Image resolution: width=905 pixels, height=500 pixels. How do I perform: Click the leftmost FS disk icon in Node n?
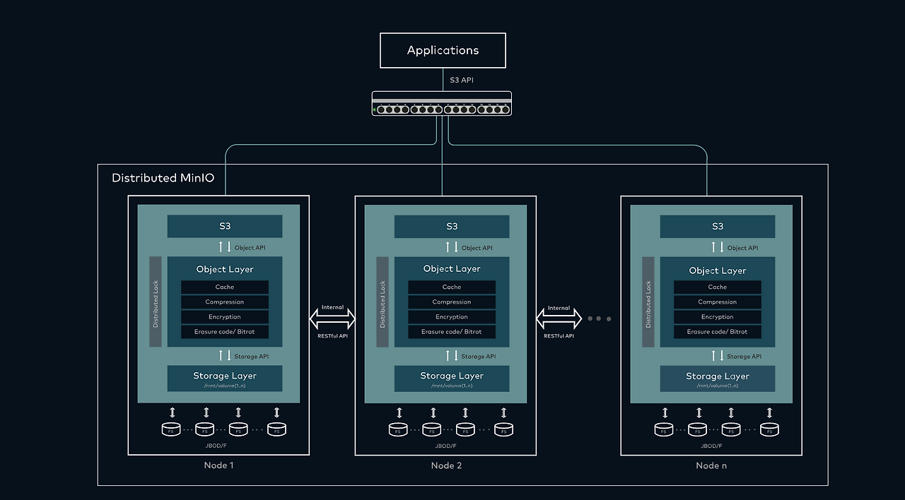(x=664, y=429)
